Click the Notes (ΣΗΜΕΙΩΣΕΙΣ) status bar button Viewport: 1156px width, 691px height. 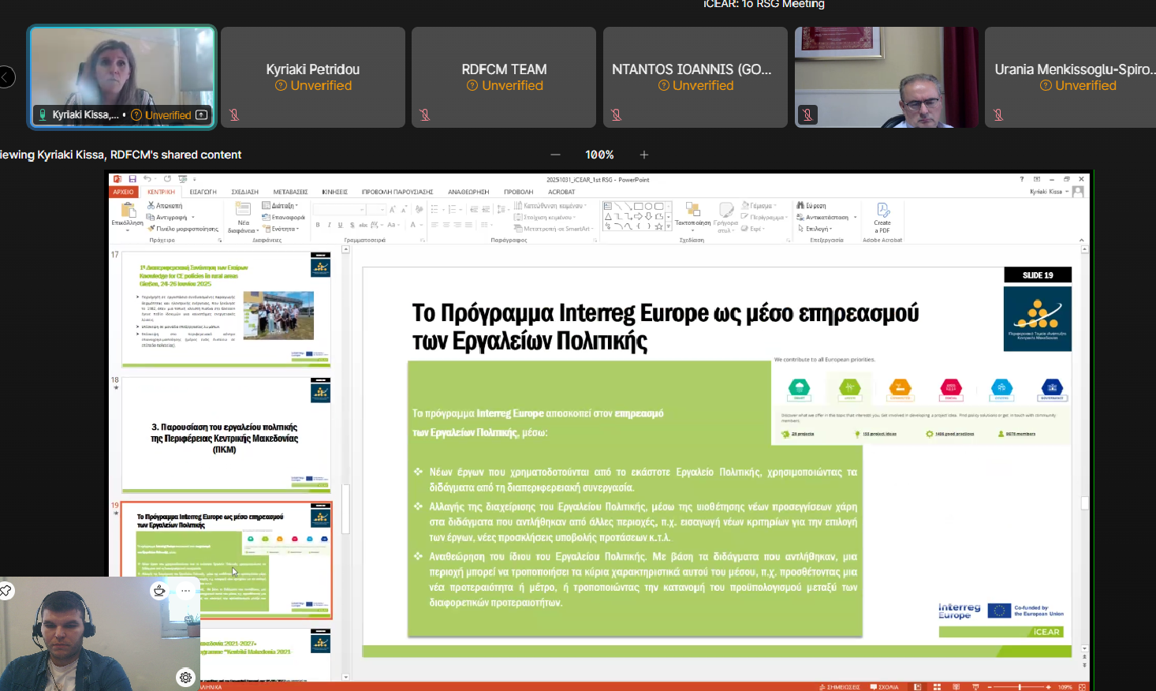coord(839,687)
